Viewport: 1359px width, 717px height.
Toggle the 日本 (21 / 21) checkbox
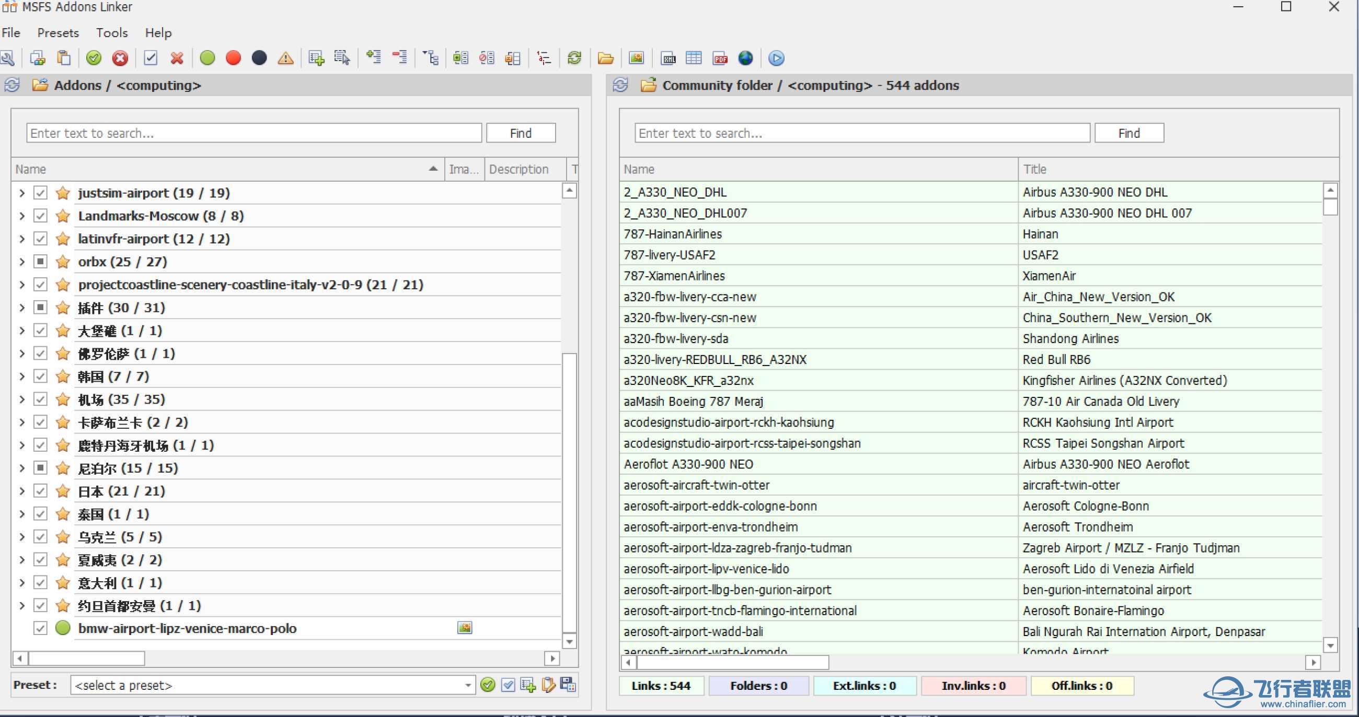click(x=40, y=491)
